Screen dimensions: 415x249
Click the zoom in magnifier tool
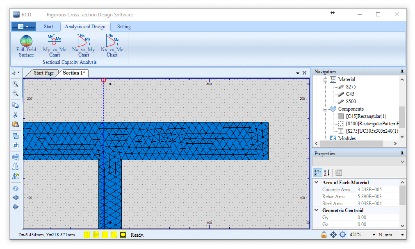pos(15,84)
